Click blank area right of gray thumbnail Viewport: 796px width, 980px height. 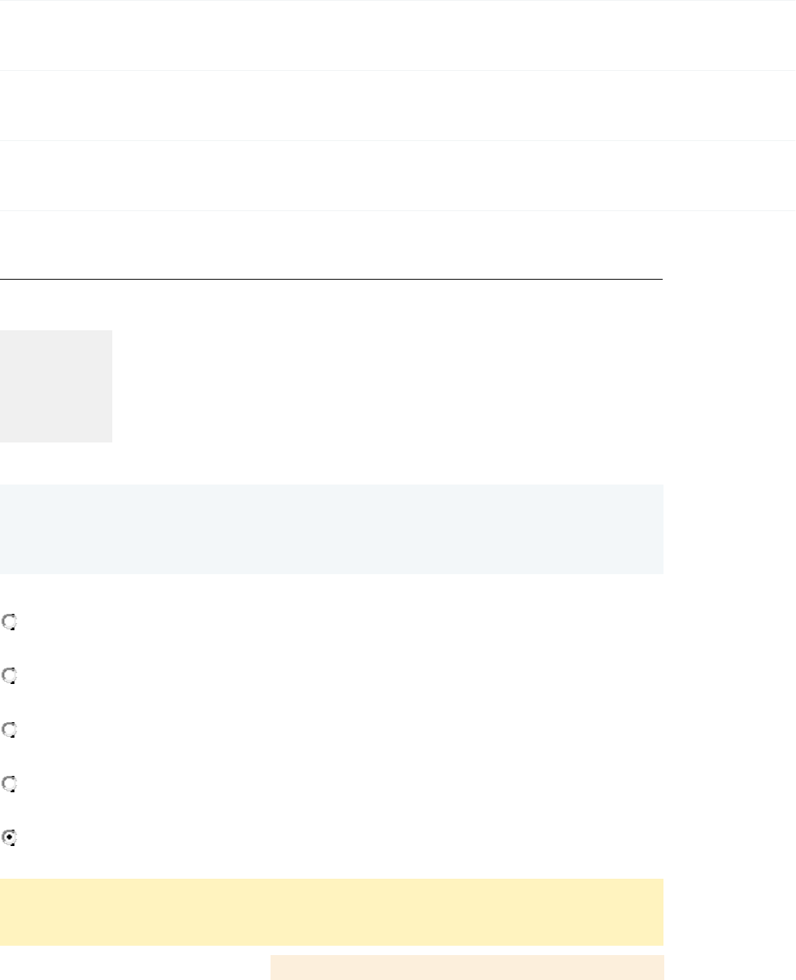pyautogui.click(x=386, y=386)
